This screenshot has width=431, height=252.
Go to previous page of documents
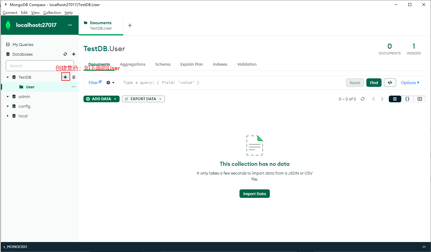[374, 99]
